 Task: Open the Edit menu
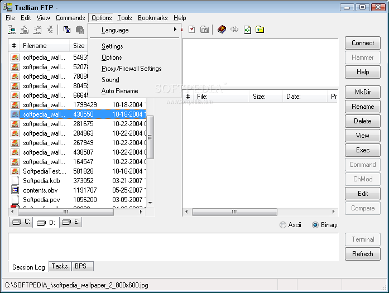26,18
